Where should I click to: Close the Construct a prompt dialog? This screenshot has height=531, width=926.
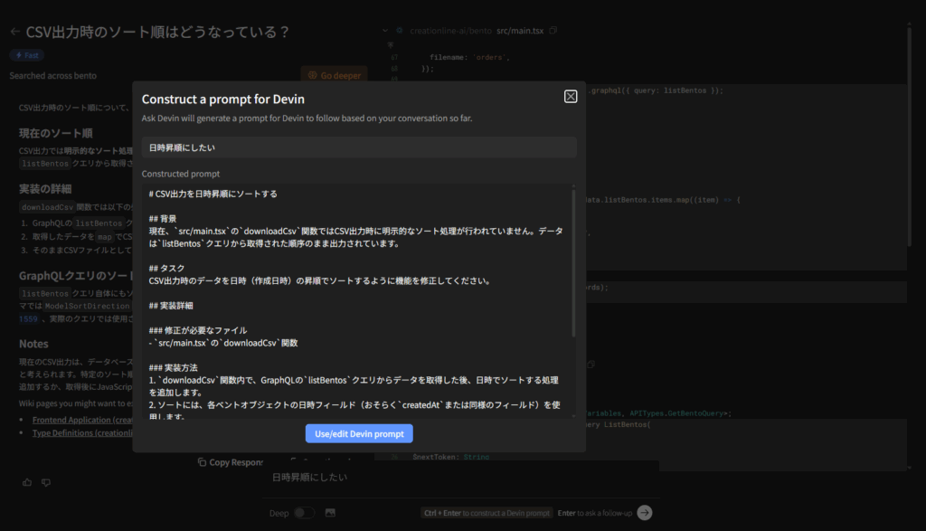571,97
